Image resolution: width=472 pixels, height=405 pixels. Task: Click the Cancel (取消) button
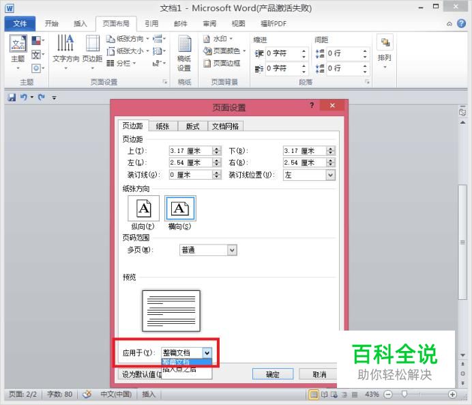(x=319, y=374)
